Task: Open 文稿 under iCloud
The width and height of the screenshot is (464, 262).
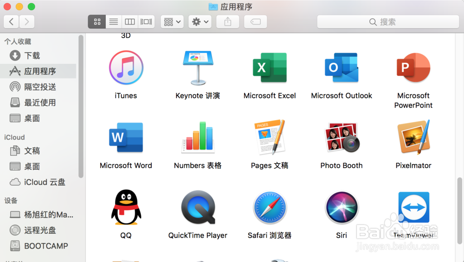Action: pos(39,150)
